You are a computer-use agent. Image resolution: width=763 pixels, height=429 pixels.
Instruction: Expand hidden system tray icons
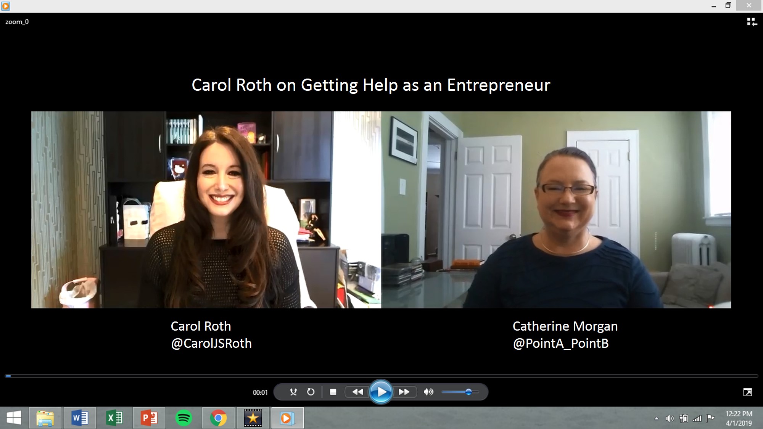point(657,419)
